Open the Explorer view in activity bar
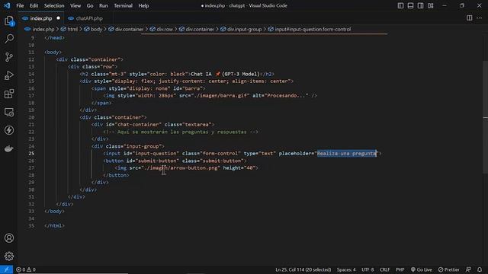488x274 pixels. pyautogui.click(x=9, y=21)
